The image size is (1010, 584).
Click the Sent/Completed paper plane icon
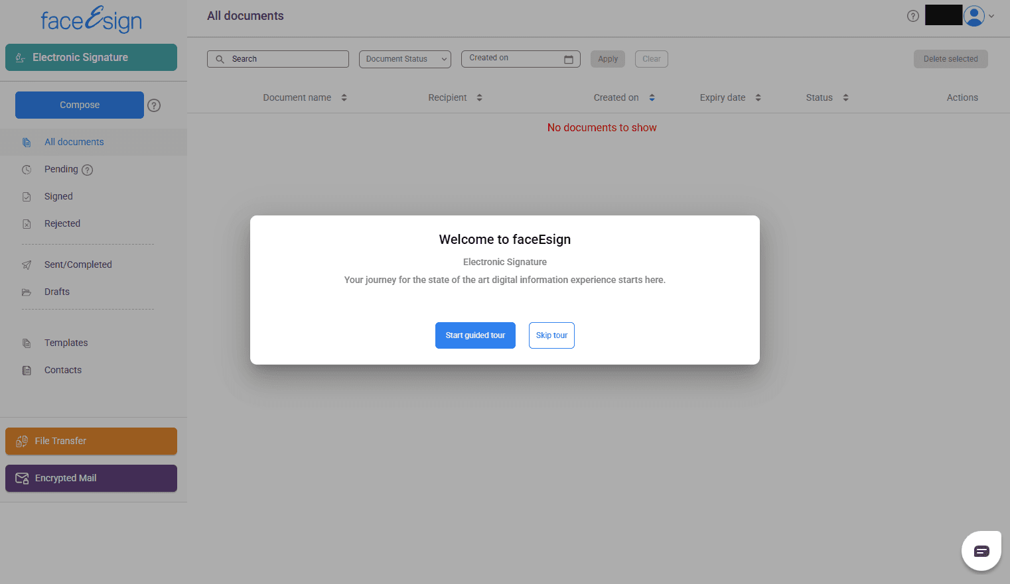click(x=27, y=265)
